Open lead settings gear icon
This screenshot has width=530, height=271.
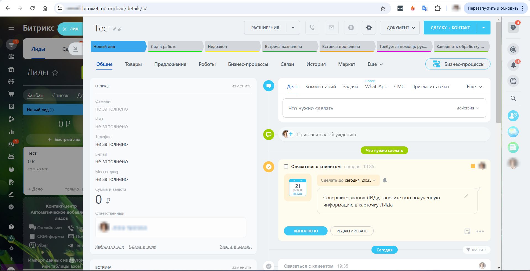(369, 28)
